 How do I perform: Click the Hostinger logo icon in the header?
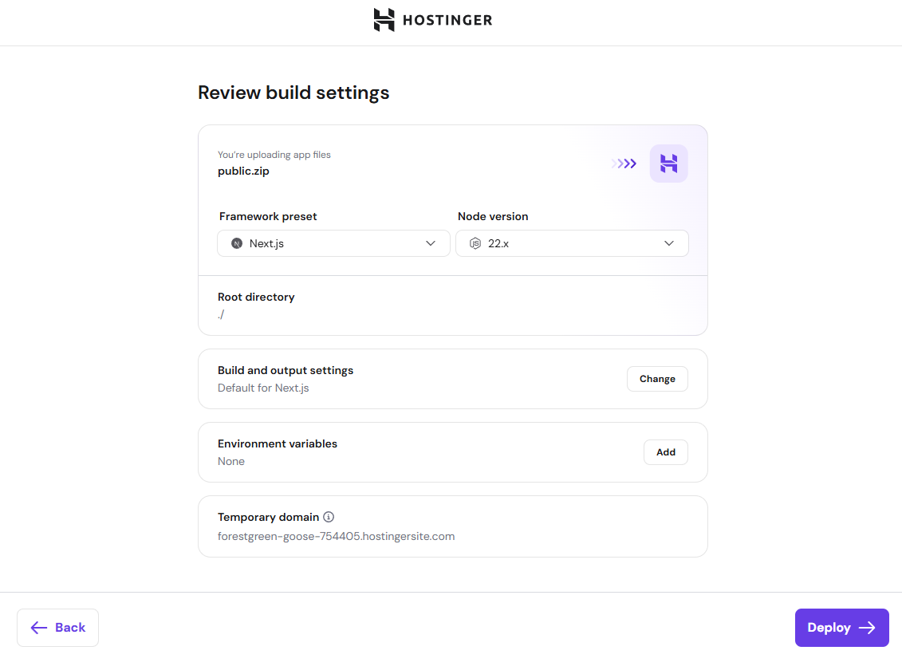click(384, 20)
